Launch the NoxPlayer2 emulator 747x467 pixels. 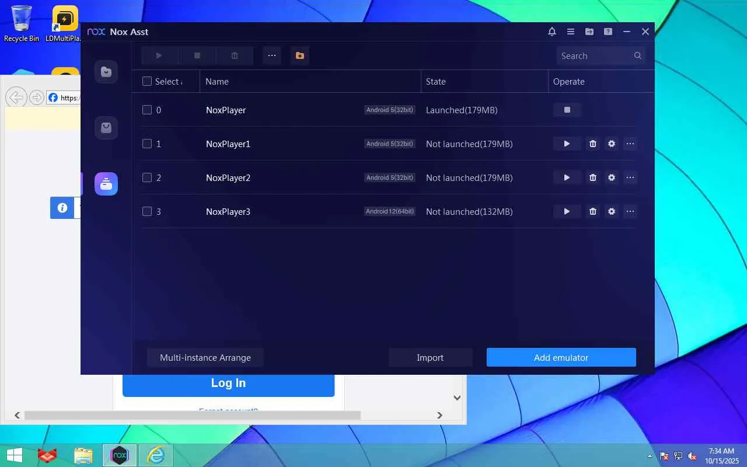click(x=567, y=177)
